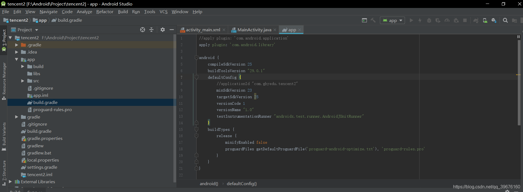Fold the defaultConfig block in gutter
The image size is (523, 192).
click(197, 77)
